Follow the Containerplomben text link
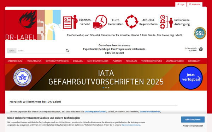The width and height of the screenshot is (212, 132). click(150, 112)
